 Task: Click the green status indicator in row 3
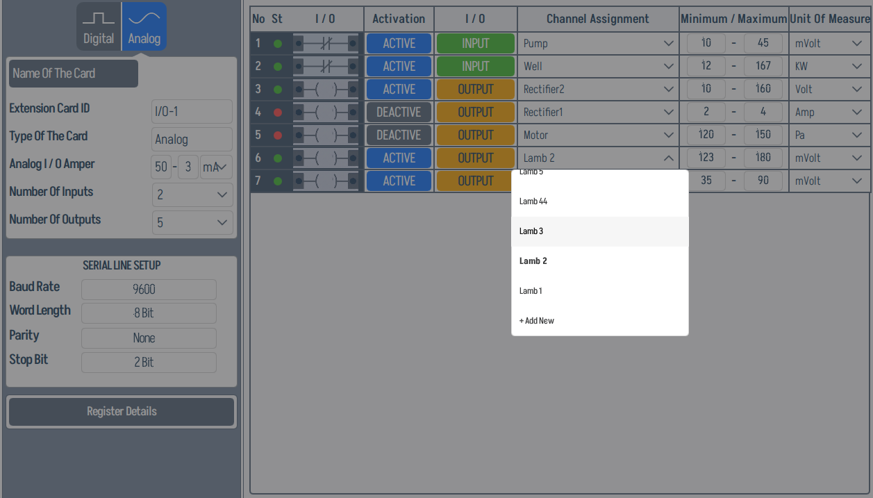click(x=278, y=90)
